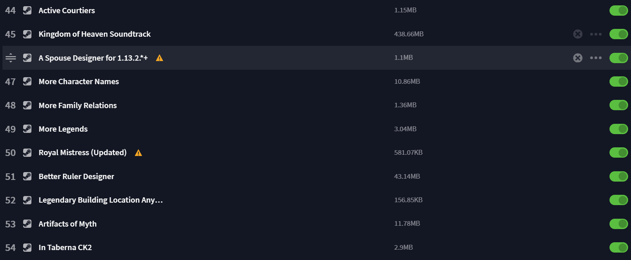
Task: Click Steam icon beside Better Ruler Designer
Action: coord(27,176)
